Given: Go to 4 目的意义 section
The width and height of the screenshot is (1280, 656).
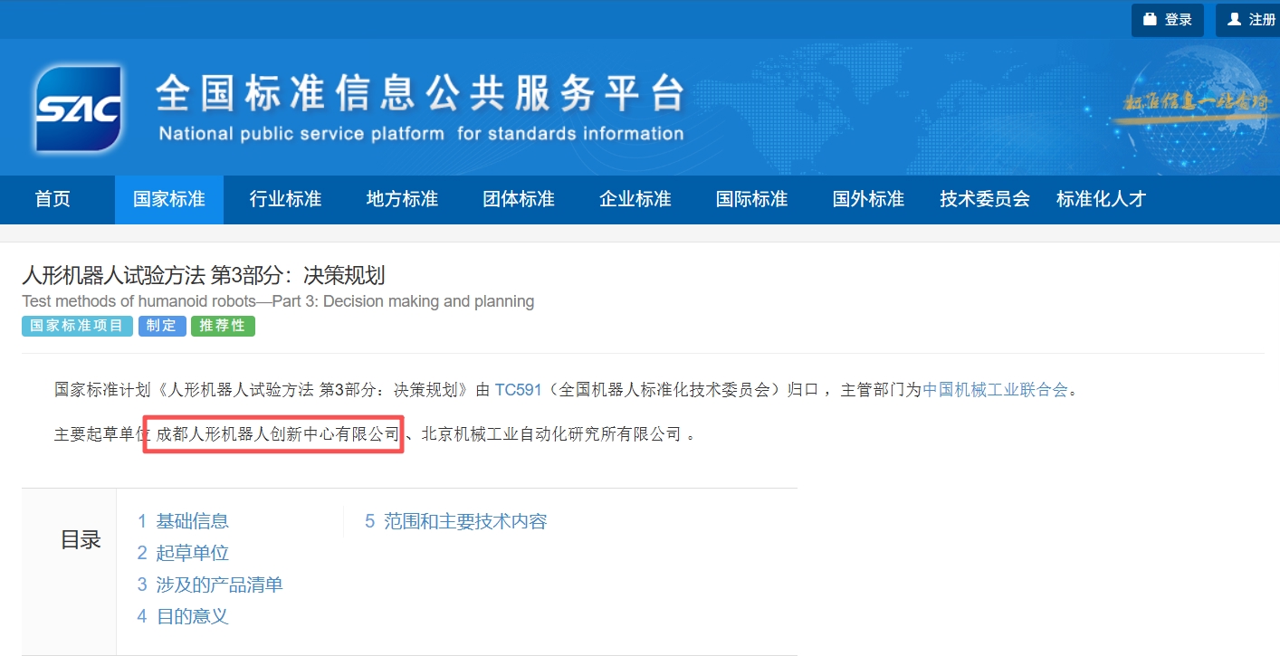Looking at the screenshot, I should [183, 616].
